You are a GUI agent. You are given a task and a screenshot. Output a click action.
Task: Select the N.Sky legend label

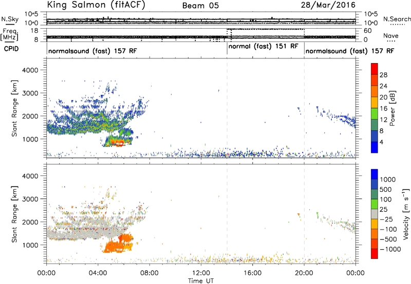[10, 19]
